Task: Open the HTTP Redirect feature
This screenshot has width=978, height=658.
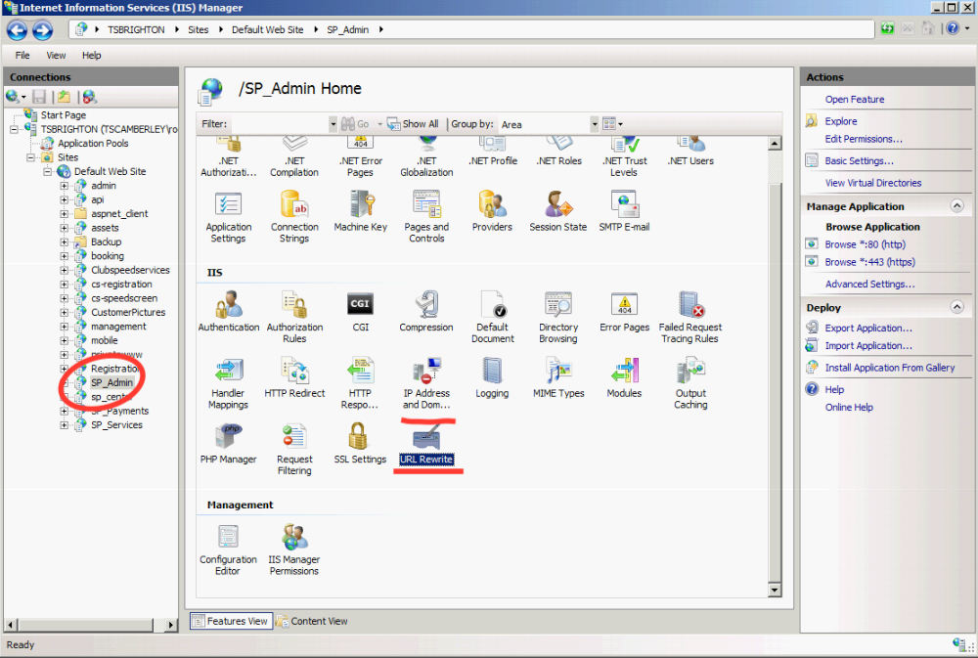Action: tap(294, 378)
